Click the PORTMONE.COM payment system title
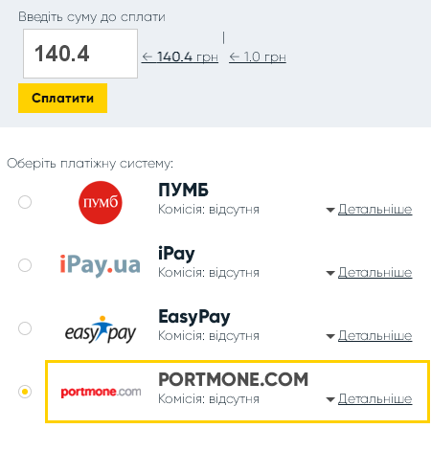431x451 pixels. click(234, 379)
